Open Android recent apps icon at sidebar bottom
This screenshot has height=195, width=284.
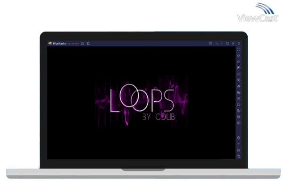click(x=239, y=156)
